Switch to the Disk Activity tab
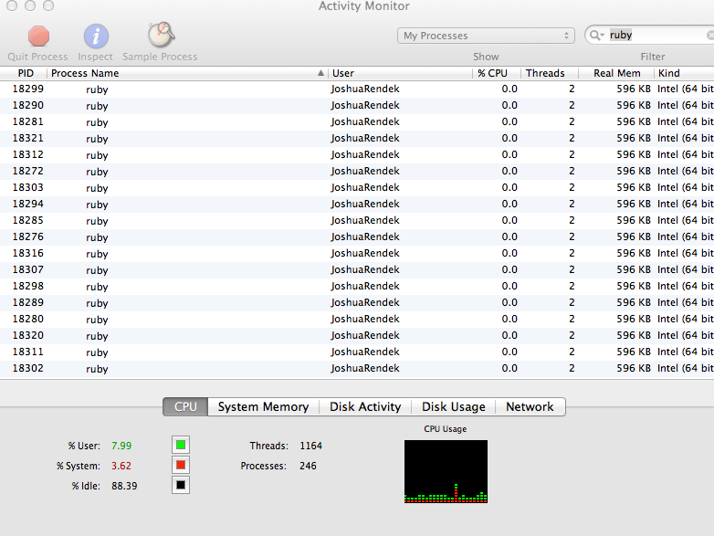The image size is (714, 536). tap(365, 406)
